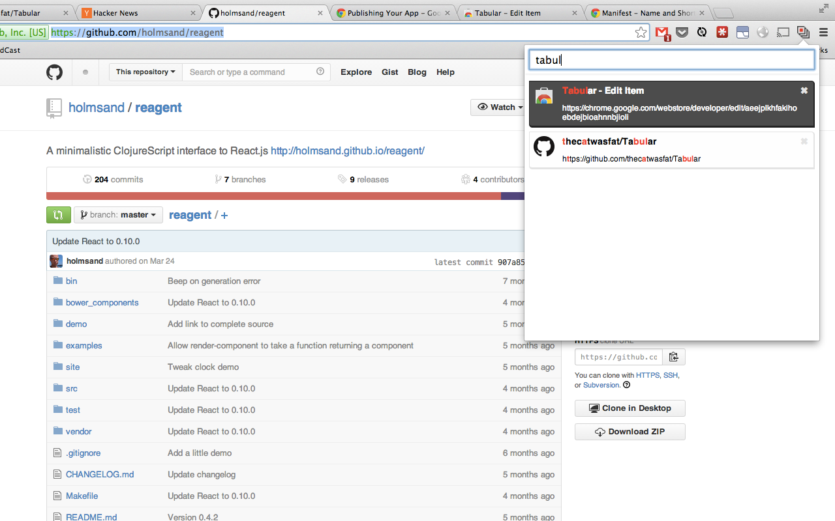The width and height of the screenshot is (835, 521).
Task: Click the GitHub 'Search or type a command' box
Action: pos(256,72)
